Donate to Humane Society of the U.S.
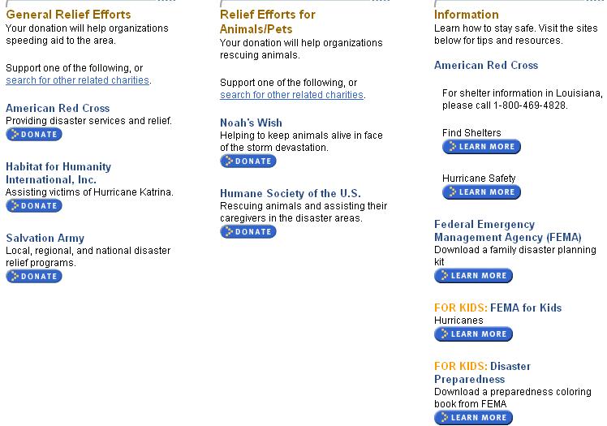 [x=248, y=231]
